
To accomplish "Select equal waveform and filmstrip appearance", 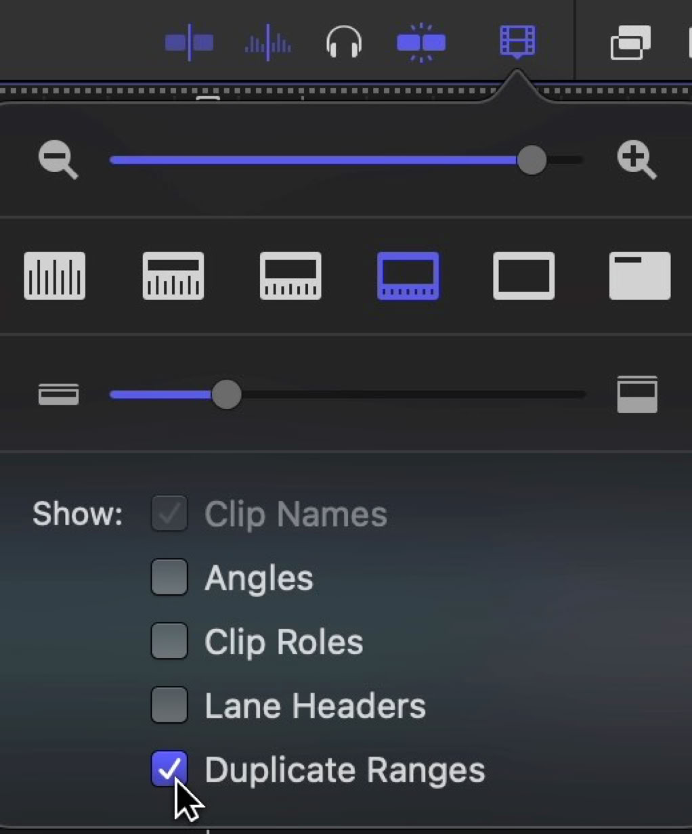I will point(290,276).
